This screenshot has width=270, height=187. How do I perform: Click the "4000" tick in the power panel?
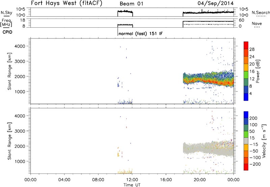20,46
